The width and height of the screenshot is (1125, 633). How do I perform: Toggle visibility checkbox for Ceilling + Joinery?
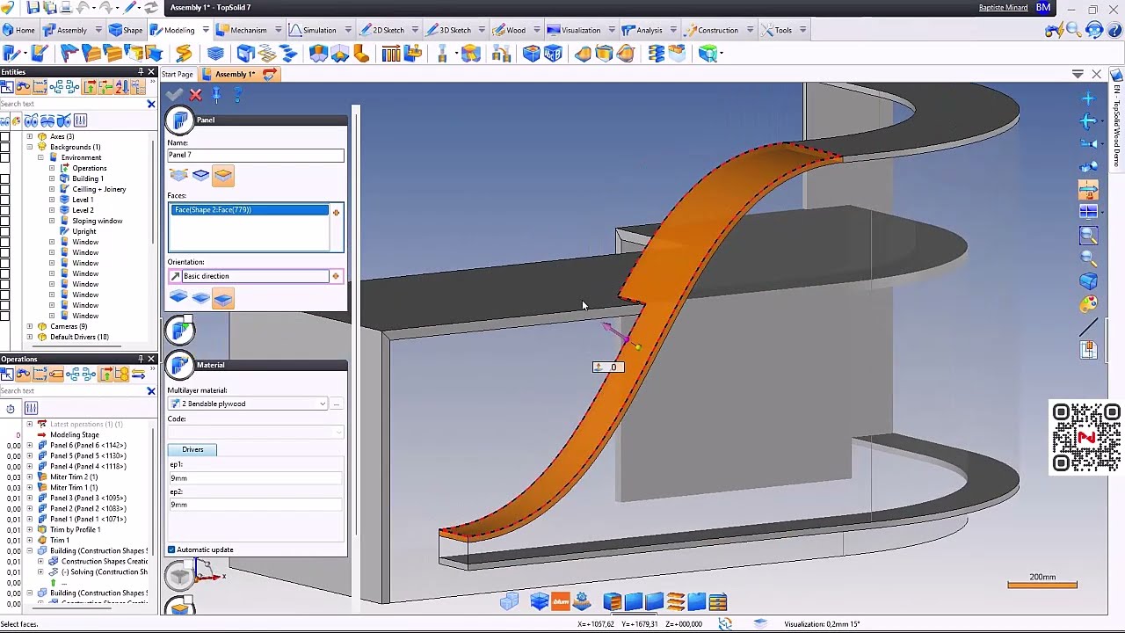pos(4,189)
